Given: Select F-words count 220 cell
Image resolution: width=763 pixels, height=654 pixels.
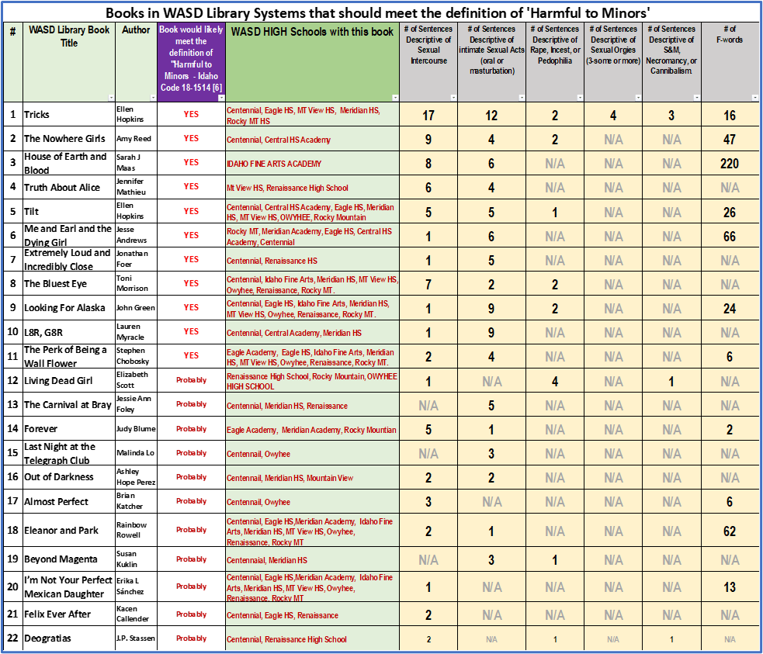Looking at the screenshot, I should [729, 164].
